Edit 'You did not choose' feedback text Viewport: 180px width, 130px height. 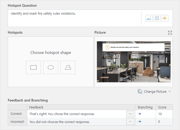point(59,122)
